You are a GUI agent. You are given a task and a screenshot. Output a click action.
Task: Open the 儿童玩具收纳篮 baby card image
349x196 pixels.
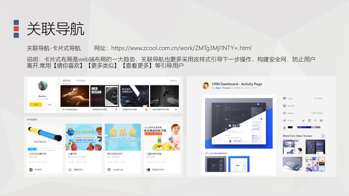click(x=162, y=137)
